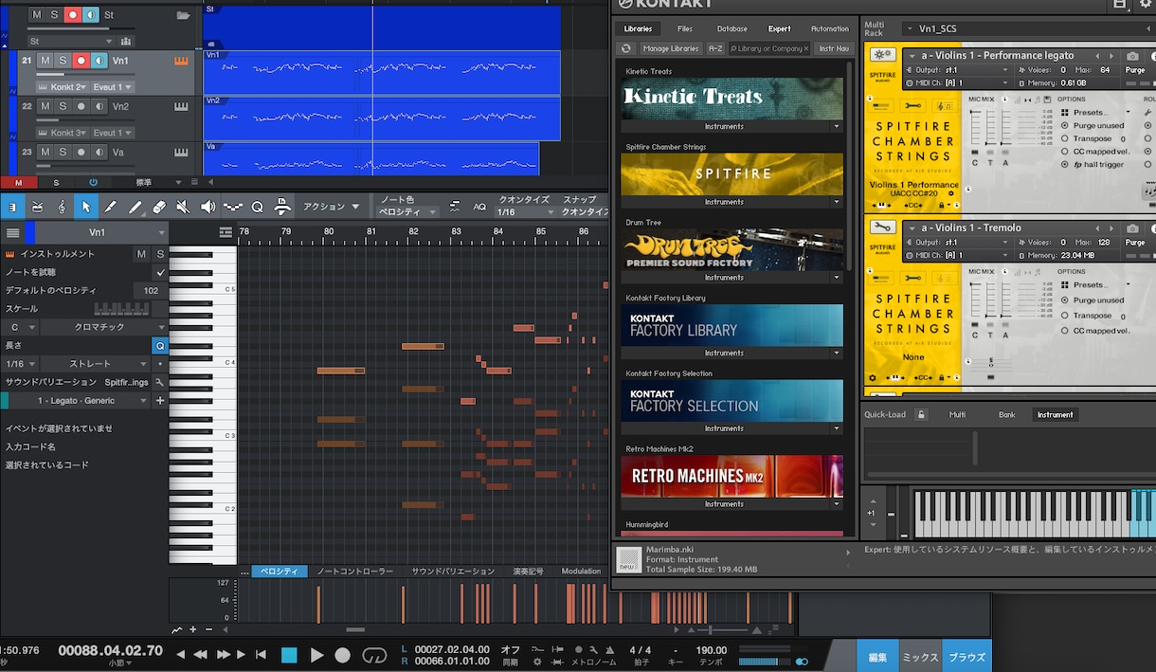This screenshot has width=1156, height=672.
Task: Select the ノートコントローラー automation tab
Action: tap(354, 572)
